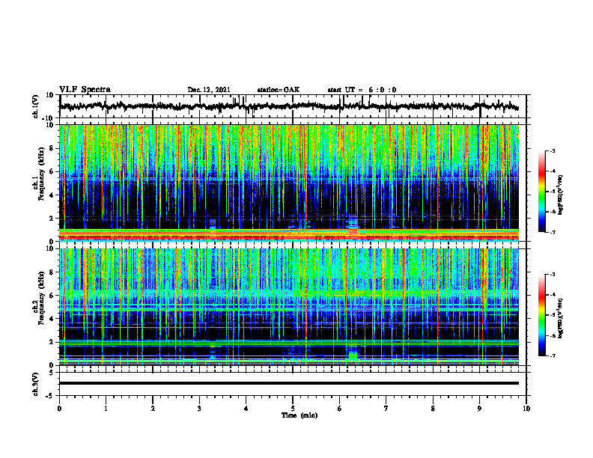
Task: Click inside the ch.1 voltage waveform panel
Action: 292,106
